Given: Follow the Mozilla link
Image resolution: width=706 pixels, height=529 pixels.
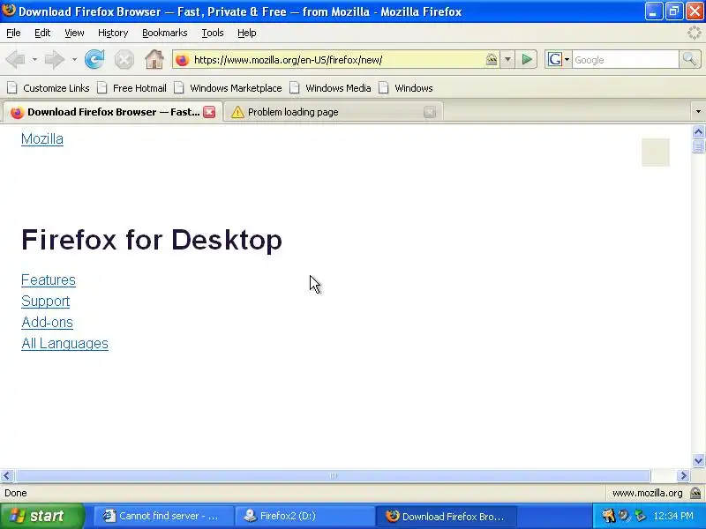Looking at the screenshot, I should click(x=42, y=139).
